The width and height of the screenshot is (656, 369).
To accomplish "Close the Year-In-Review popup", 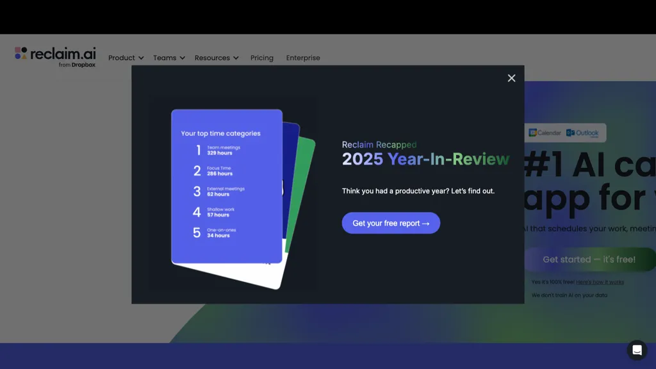I will [x=511, y=78].
